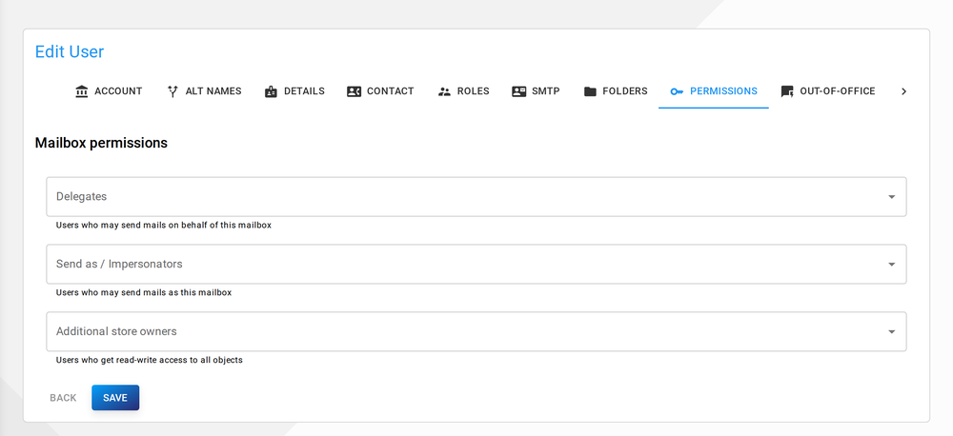Image resolution: width=953 pixels, height=436 pixels.
Task: Expand the Send as / Impersonators dropdown arrow
Action: tap(892, 264)
